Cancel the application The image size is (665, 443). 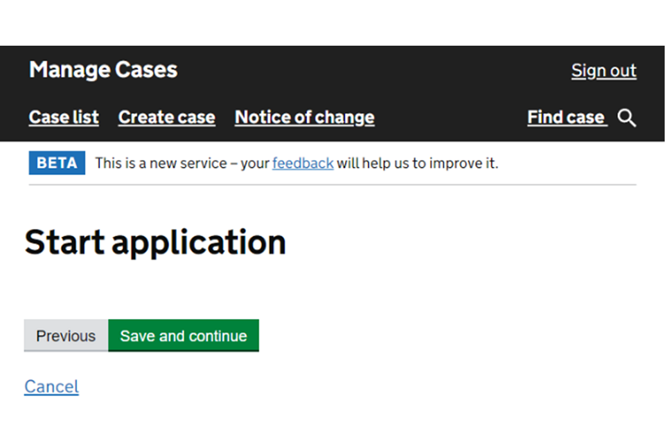(x=51, y=386)
